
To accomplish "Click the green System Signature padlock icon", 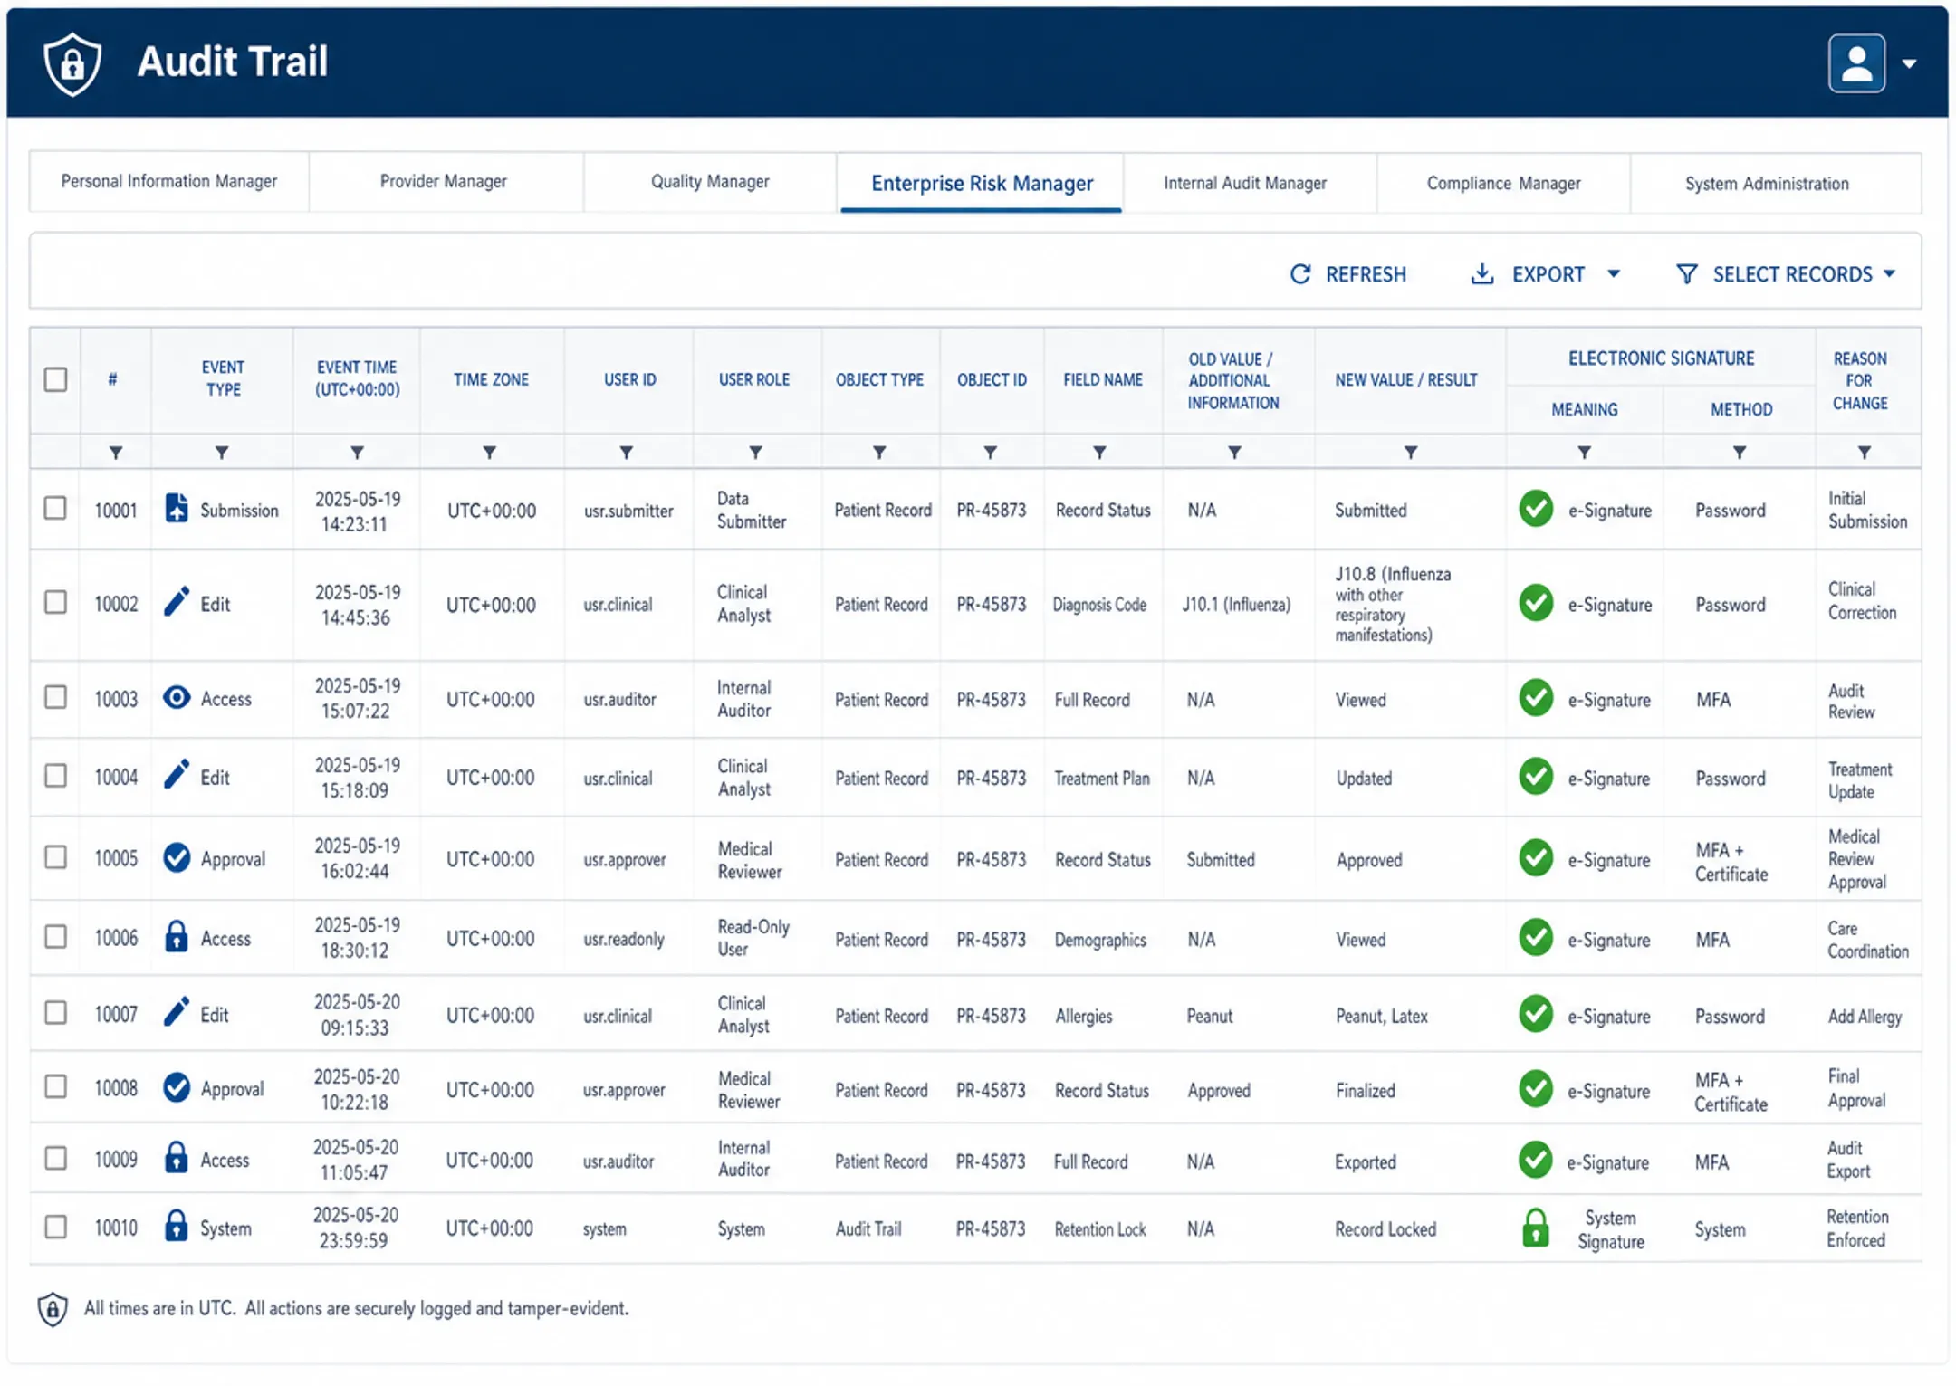I will (x=1536, y=1228).
